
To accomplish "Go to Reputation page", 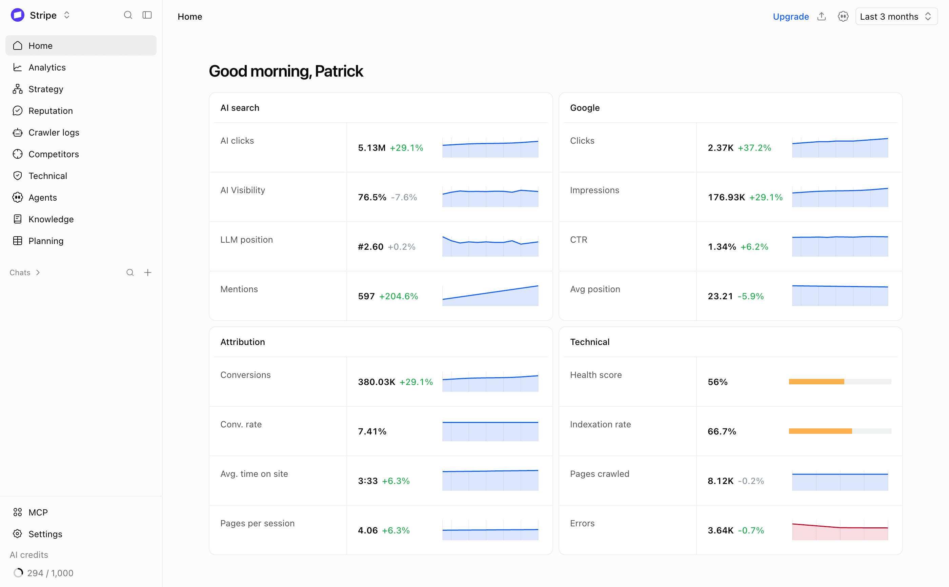I will (81, 110).
